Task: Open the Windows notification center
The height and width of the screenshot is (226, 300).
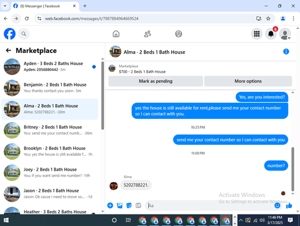Action: pyautogui.click(x=290, y=220)
